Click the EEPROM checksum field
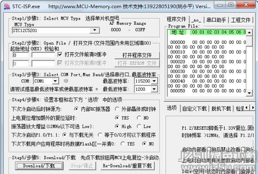This screenshot has height=174, width=258. pyautogui.click(x=43, y=63)
